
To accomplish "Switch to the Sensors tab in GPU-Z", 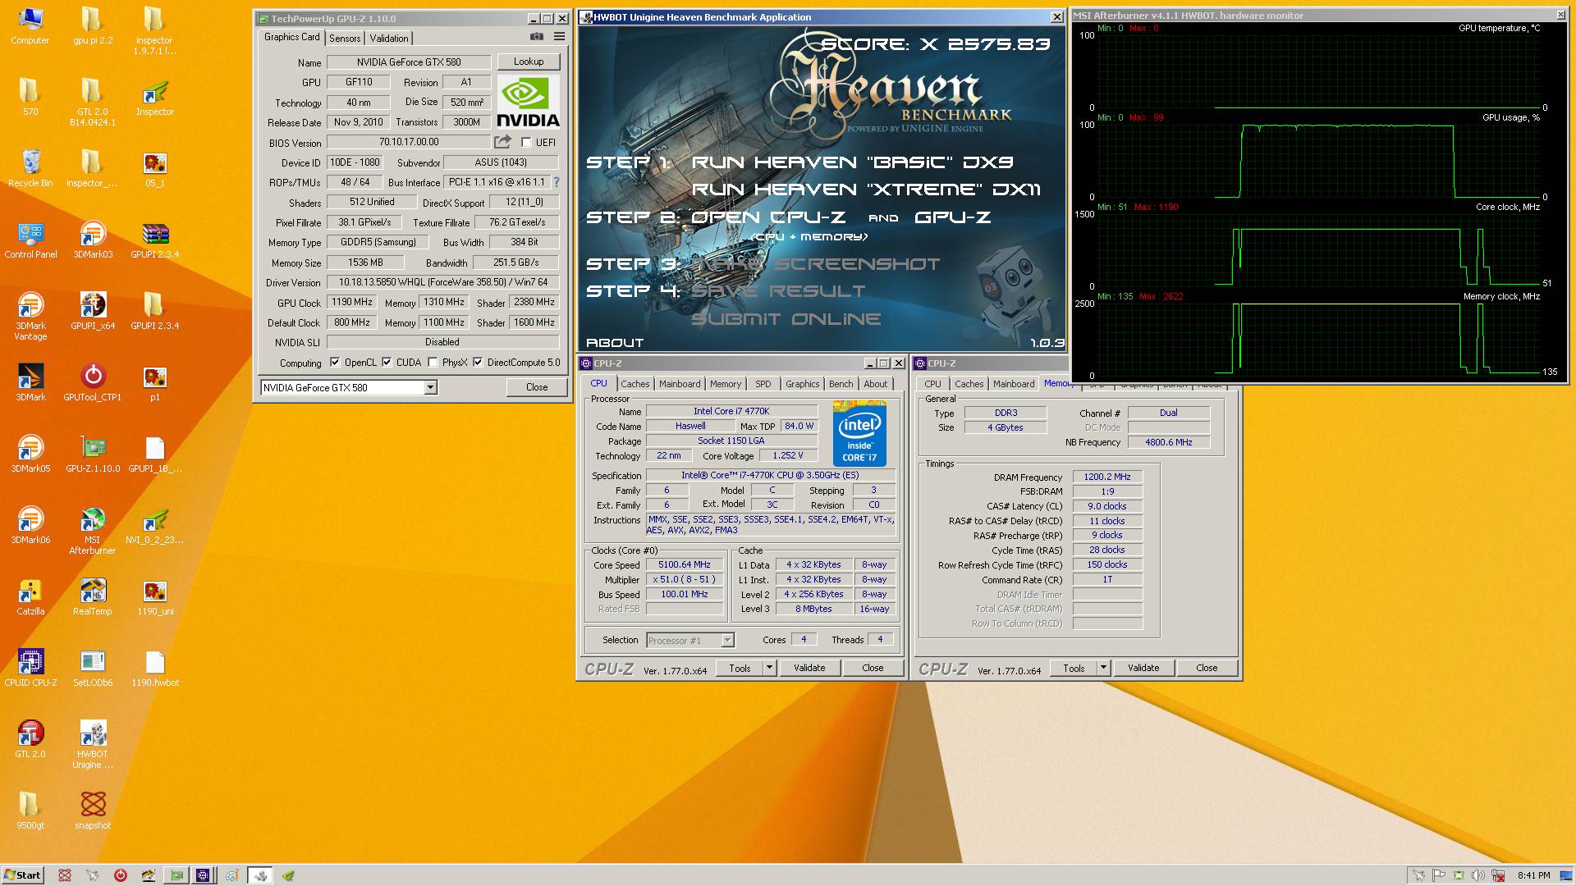I will [x=345, y=39].
